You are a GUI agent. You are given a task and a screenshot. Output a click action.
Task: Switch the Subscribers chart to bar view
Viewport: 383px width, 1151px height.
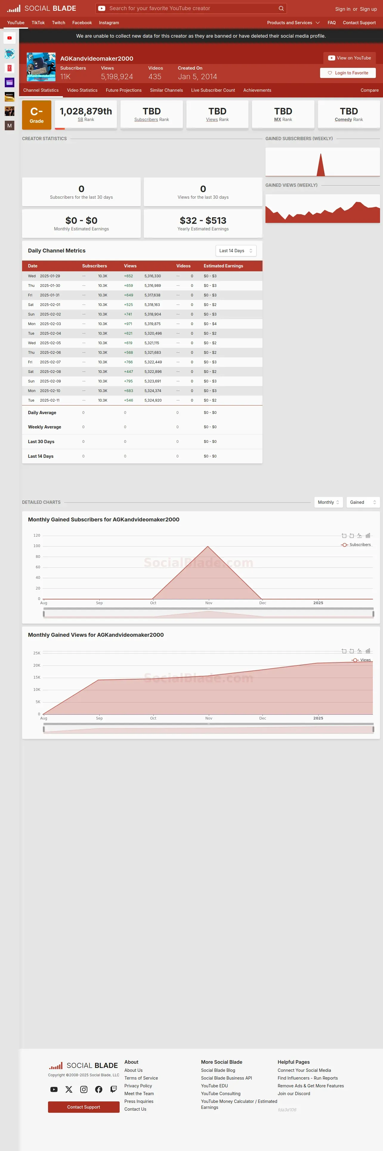tap(368, 536)
